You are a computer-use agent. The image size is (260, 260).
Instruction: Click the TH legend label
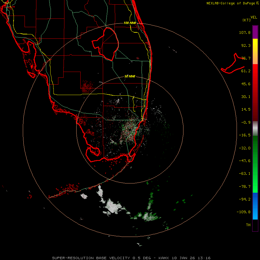click(x=248, y=225)
